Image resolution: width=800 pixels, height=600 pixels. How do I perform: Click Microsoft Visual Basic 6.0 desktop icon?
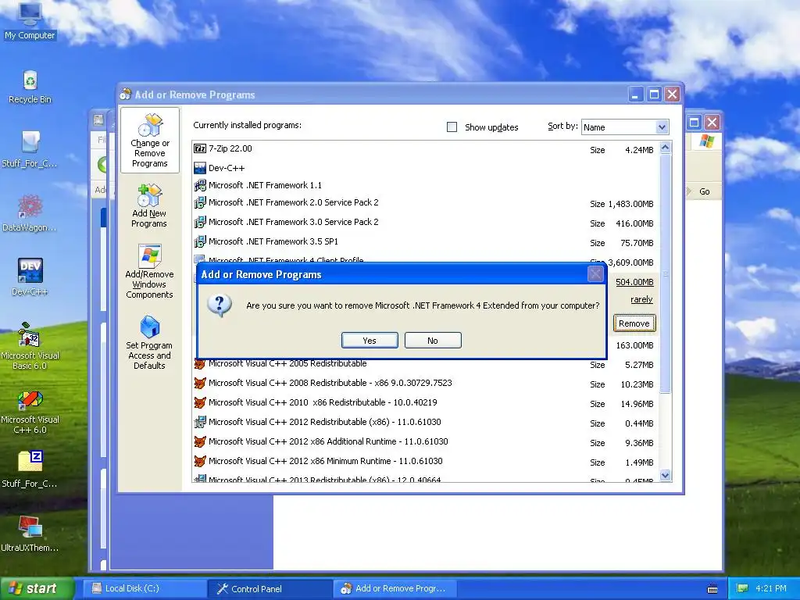click(30, 346)
